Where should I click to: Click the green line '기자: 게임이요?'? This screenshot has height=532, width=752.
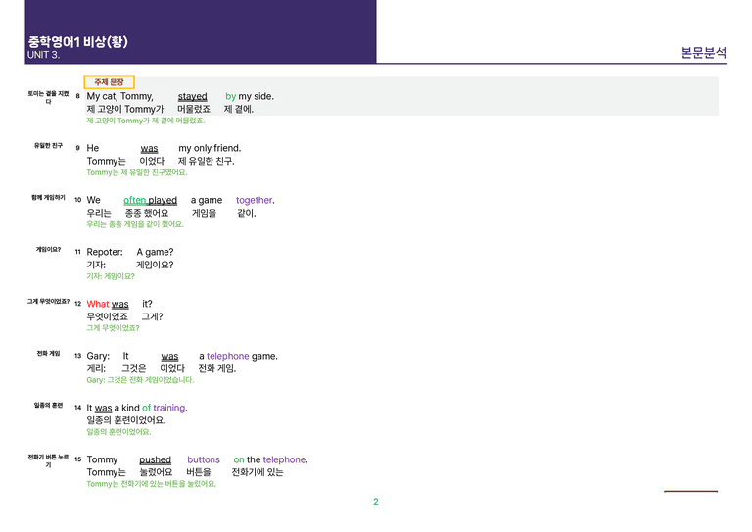click(111, 276)
